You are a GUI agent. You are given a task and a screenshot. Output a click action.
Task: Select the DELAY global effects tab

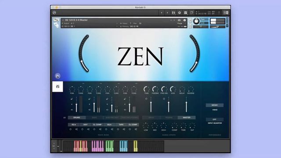pos(151,118)
